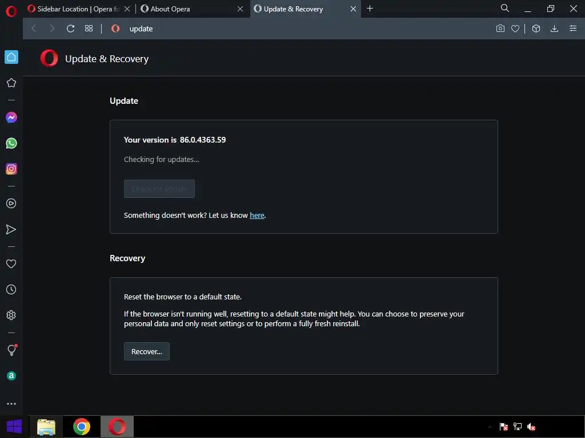Open the Opera main menu logo
This screenshot has height=438, width=585.
click(x=11, y=11)
